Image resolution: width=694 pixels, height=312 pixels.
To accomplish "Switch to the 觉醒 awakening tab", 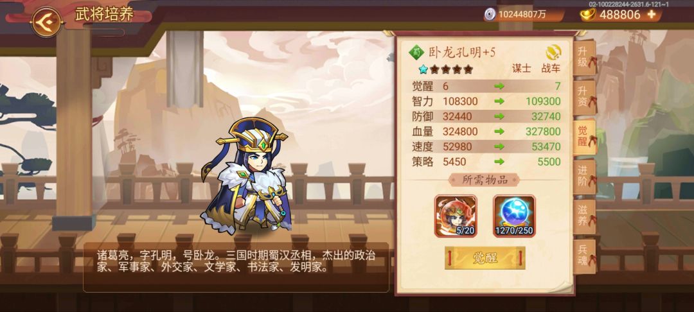I will [x=584, y=136].
